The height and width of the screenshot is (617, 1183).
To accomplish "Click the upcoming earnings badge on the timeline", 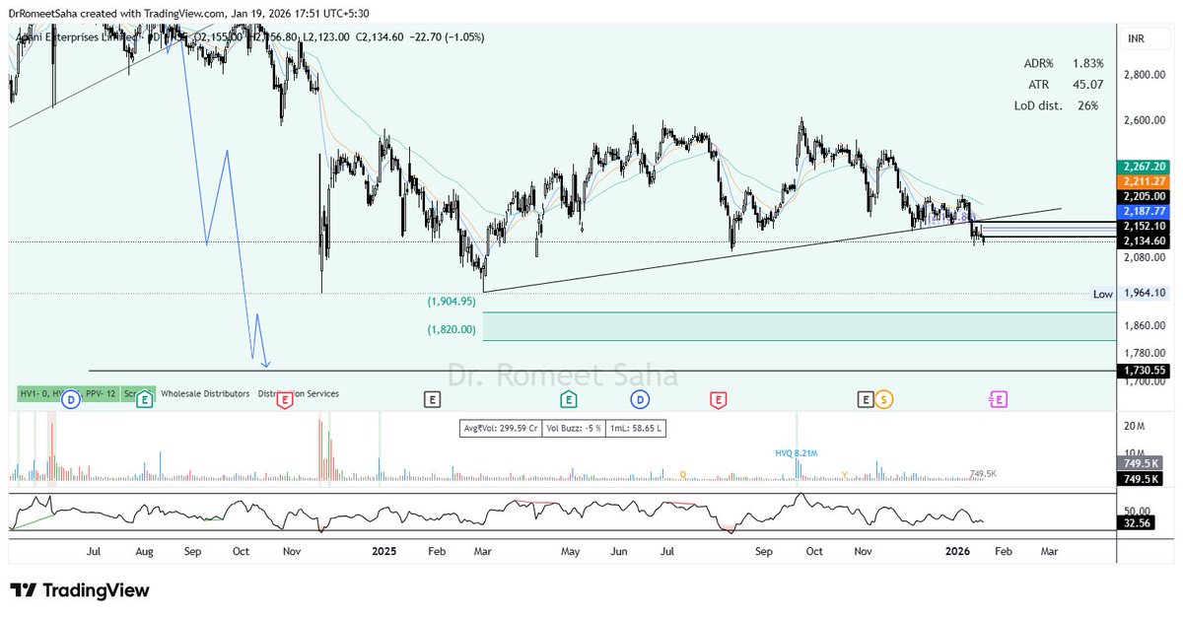I will coord(998,399).
